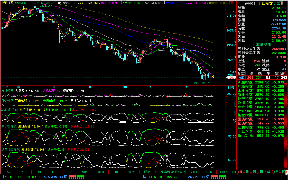Screen dimensions: 288x180
Task: Open the 细 detail tab in side panel
Action: 240,172
